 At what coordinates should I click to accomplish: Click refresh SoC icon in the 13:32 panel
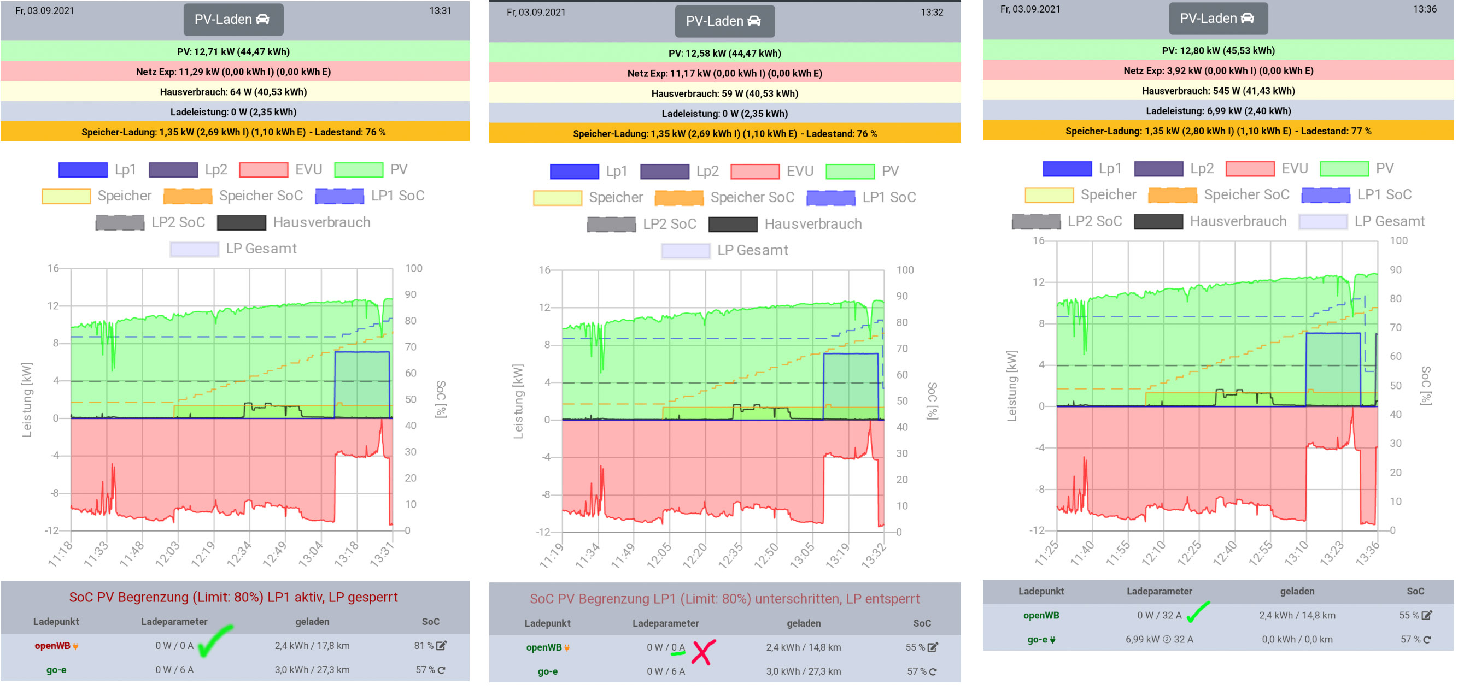point(933,672)
